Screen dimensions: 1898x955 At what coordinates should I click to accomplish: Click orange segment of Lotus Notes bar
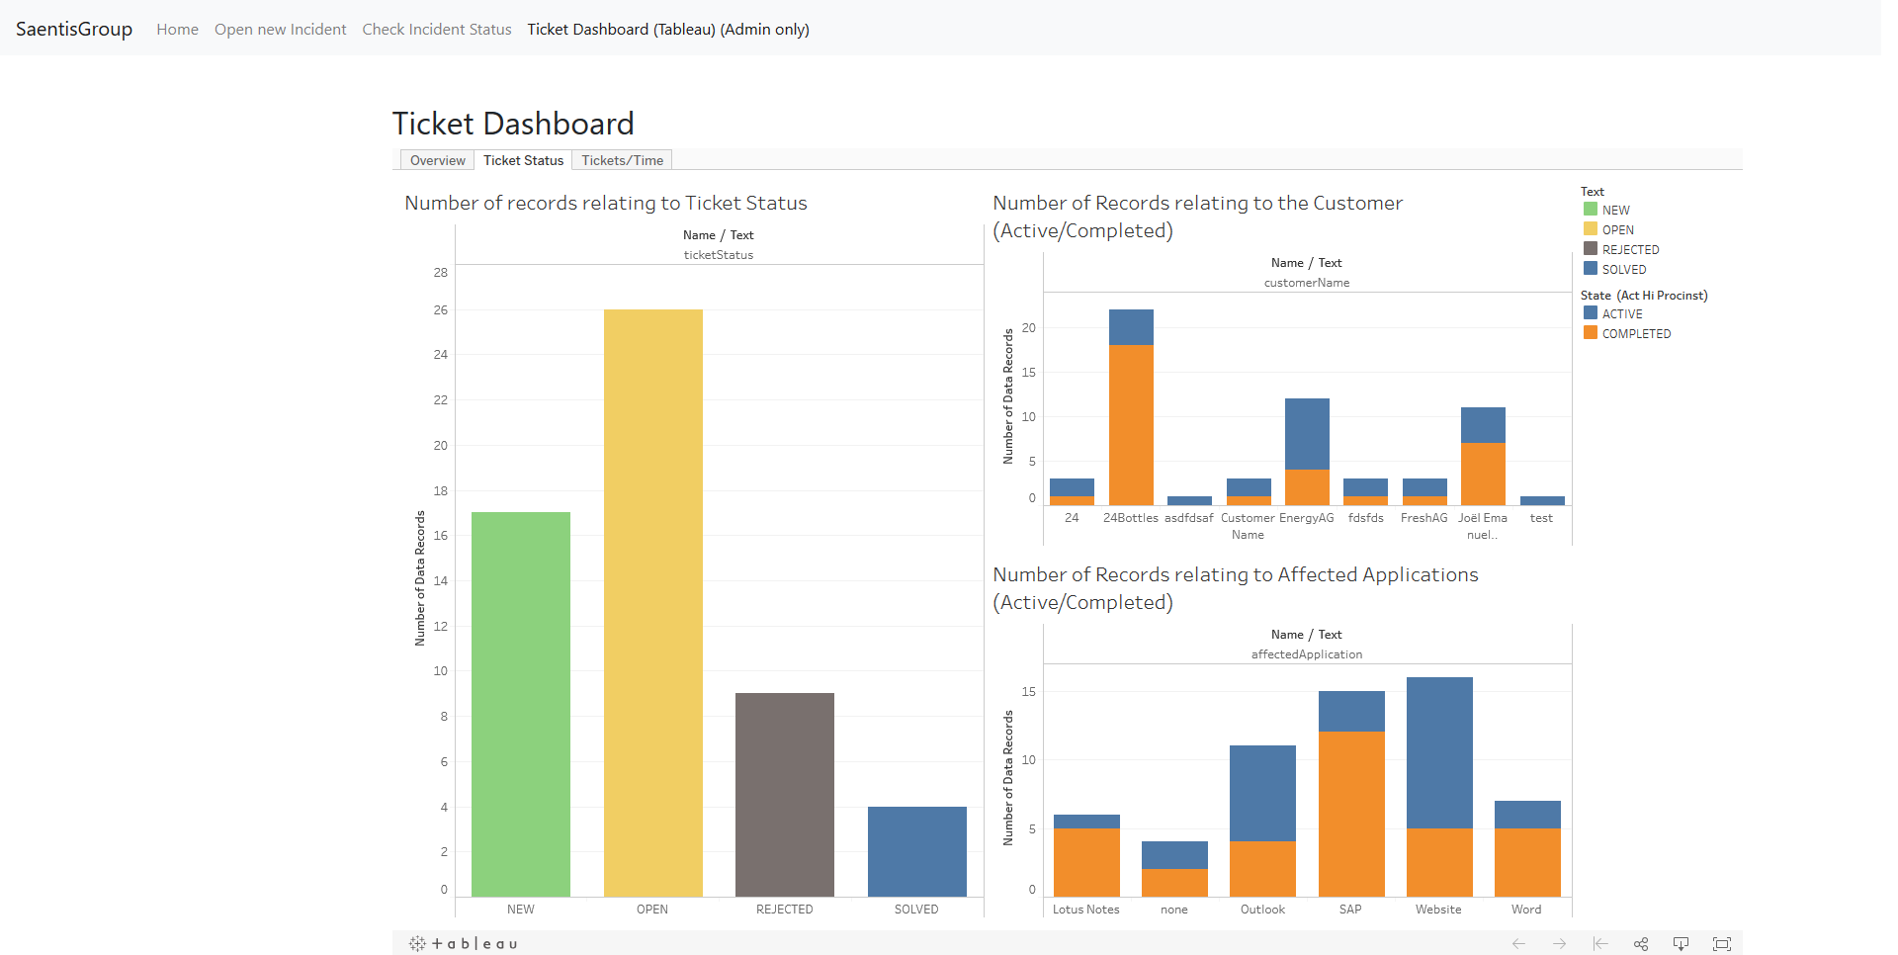pos(1086,862)
